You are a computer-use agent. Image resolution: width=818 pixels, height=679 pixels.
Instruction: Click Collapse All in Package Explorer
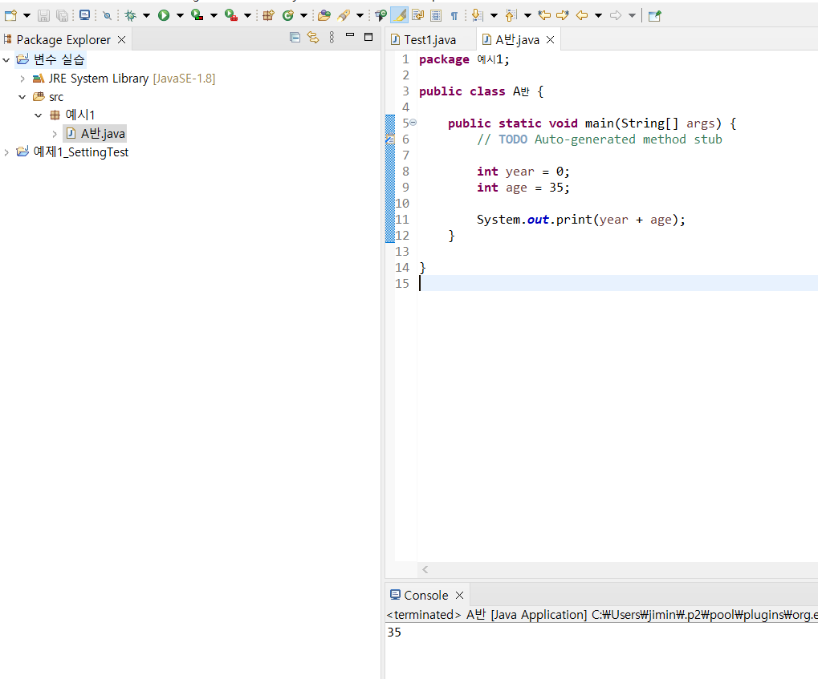tap(295, 37)
